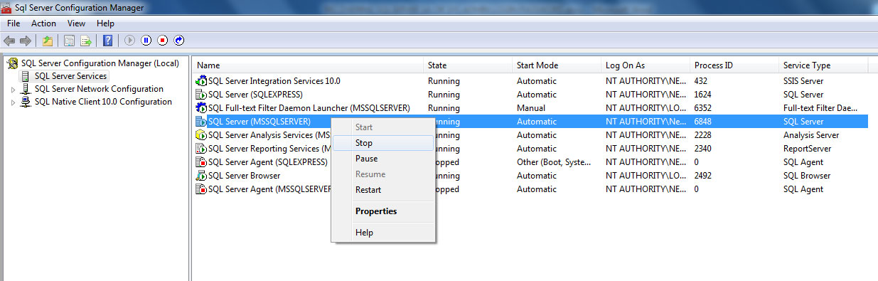Viewport: 878px width, 281px height.
Task: Click Process ID value 2492
Action: (704, 176)
